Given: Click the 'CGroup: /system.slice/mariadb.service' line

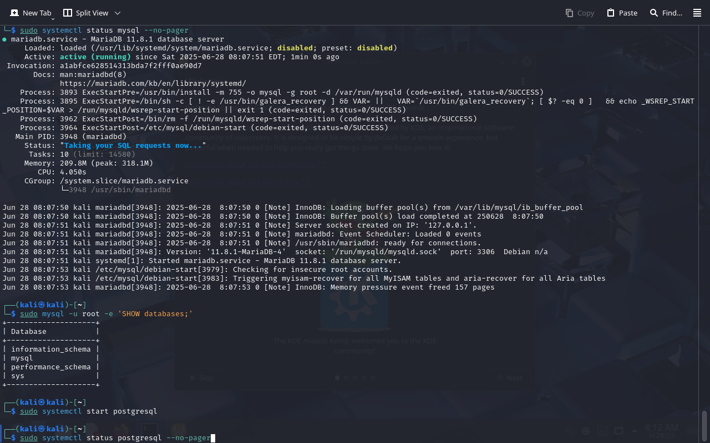Looking at the screenshot, I should coord(106,181).
